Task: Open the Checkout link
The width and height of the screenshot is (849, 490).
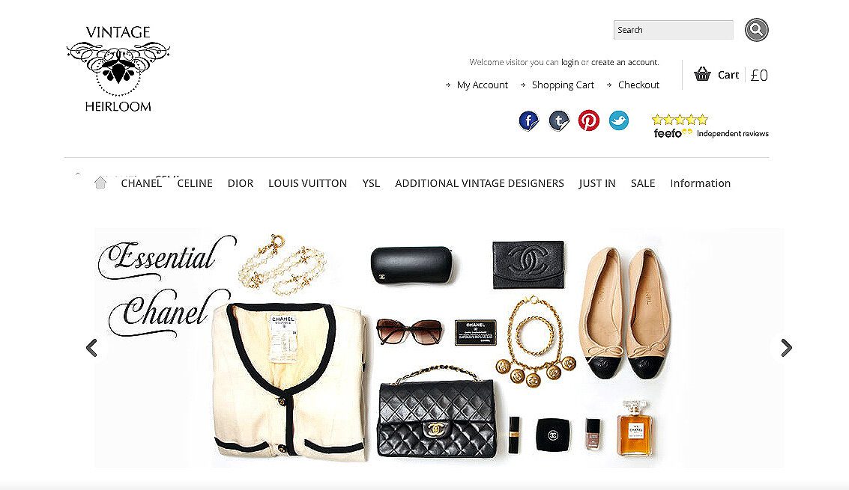Action: pos(638,85)
